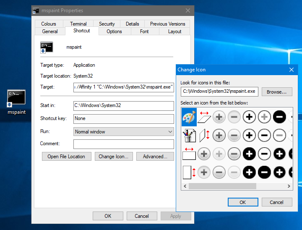This screenshot has height=230, width=302.
Task: Select the vertical skew parallelogram icon
Action: click(204, 135)
